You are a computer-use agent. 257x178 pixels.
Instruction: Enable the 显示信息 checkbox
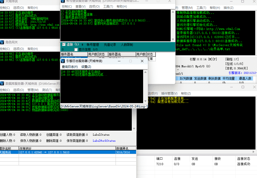click(76, 49)
